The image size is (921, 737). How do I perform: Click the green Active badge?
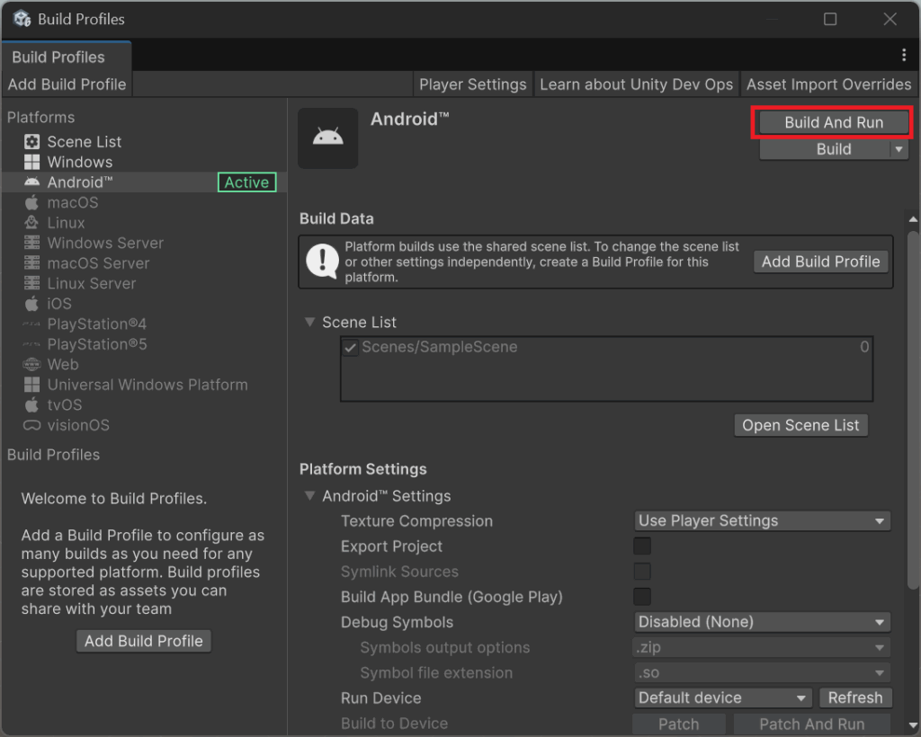point(246,182)
